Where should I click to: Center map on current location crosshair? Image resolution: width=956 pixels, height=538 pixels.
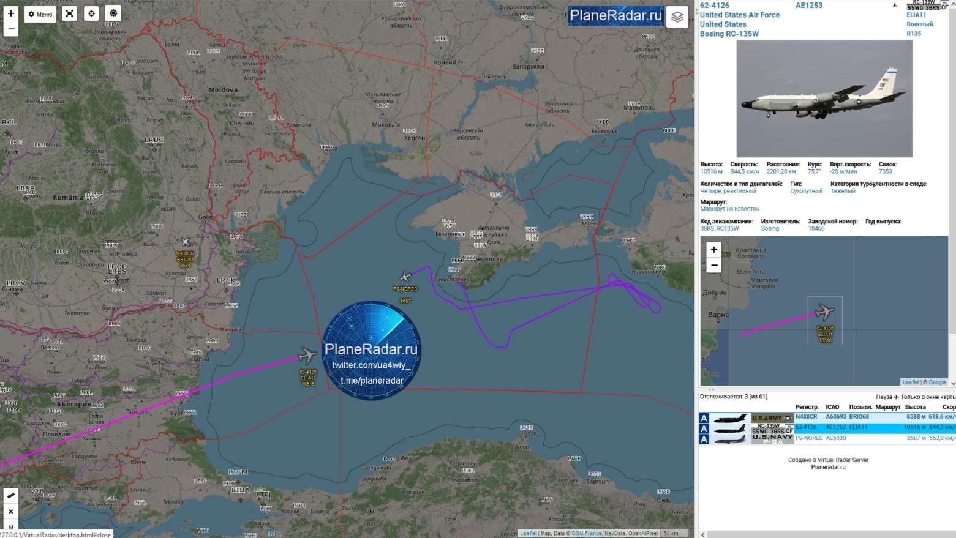tap(91, 13)
